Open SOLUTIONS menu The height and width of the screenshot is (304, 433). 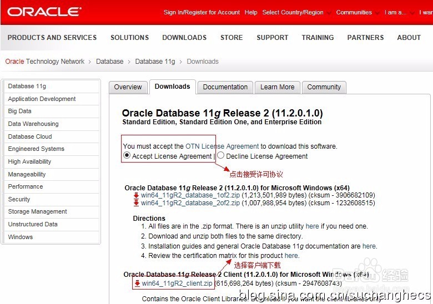(x=129, y=38)
